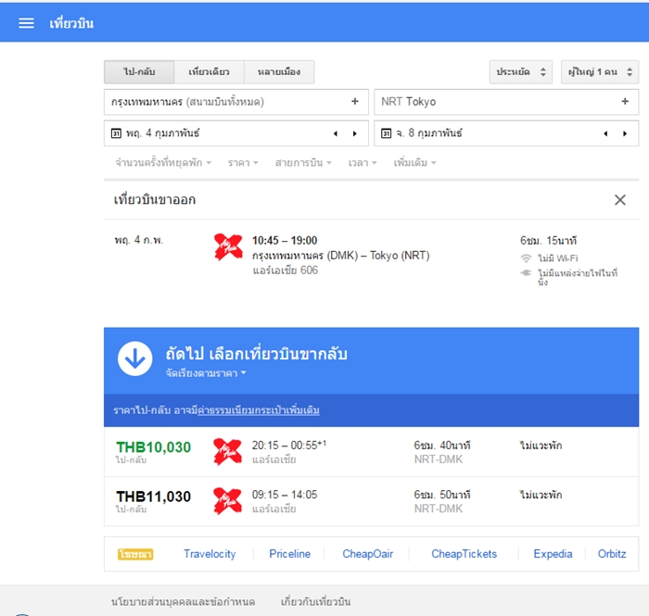Click the 6ชม. 15นาที duration text
649x616 pixels.
click(549, 241)
